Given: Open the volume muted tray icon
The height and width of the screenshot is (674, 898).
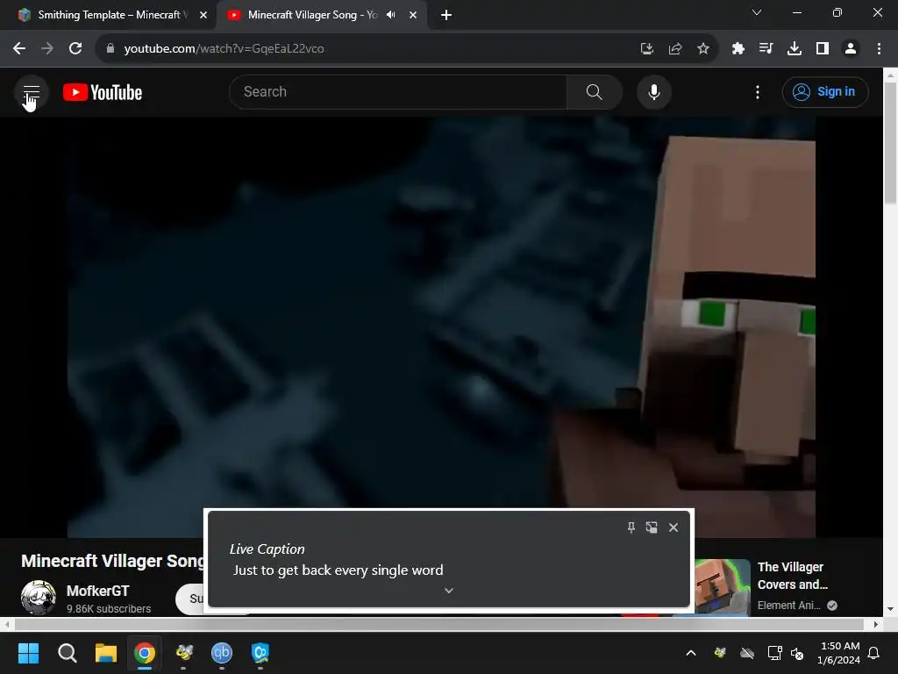Looking at the screenshot, I should click(796, 653).
